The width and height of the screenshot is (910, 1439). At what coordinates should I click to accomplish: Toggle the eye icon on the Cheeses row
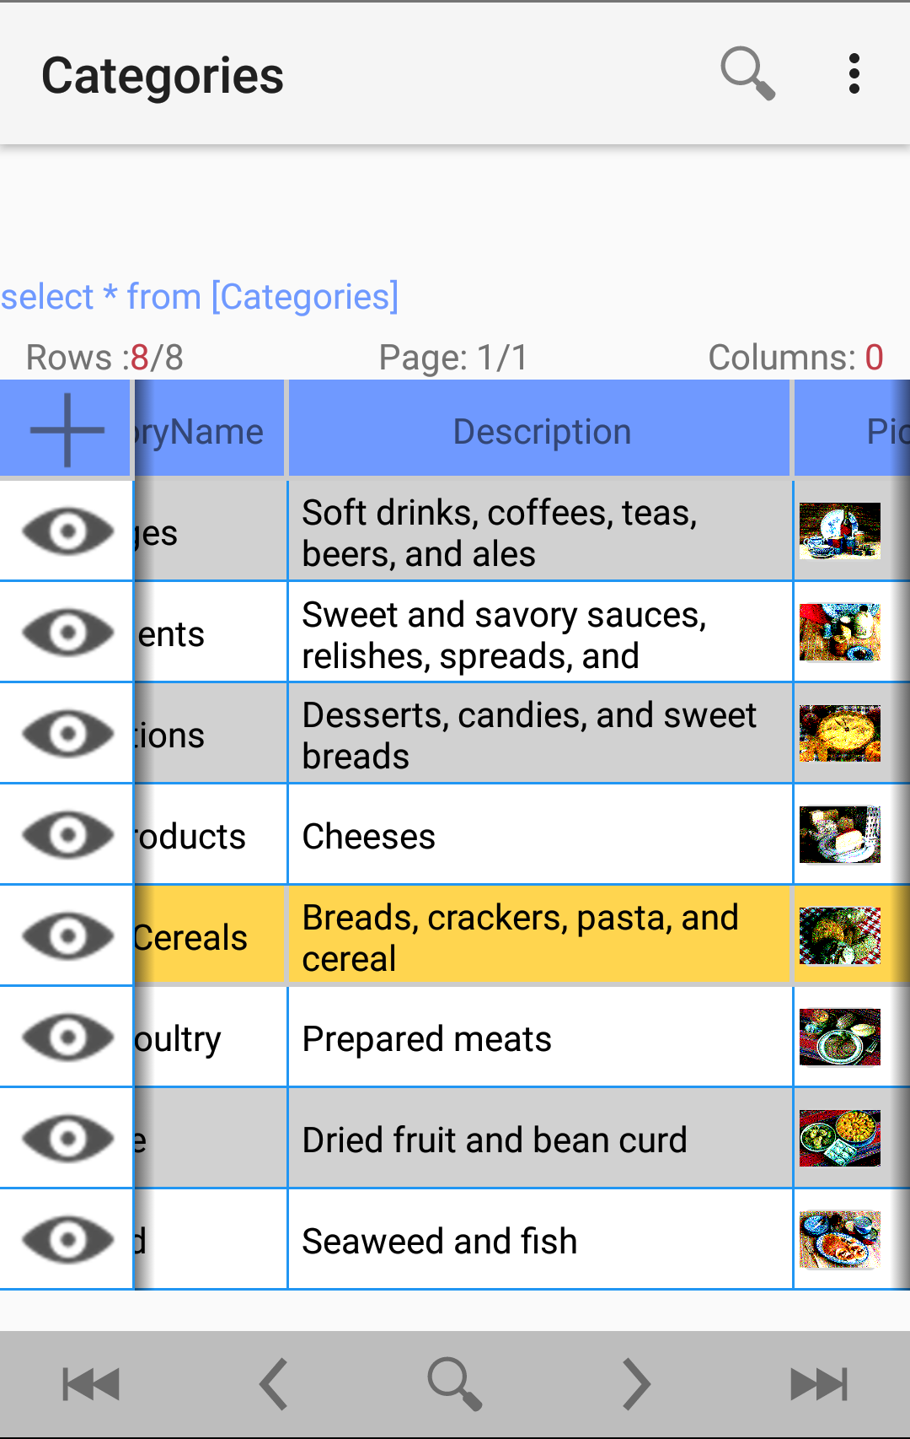tap(67, 835)
